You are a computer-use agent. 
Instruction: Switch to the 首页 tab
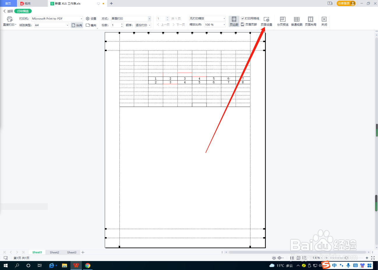[8, 3]
